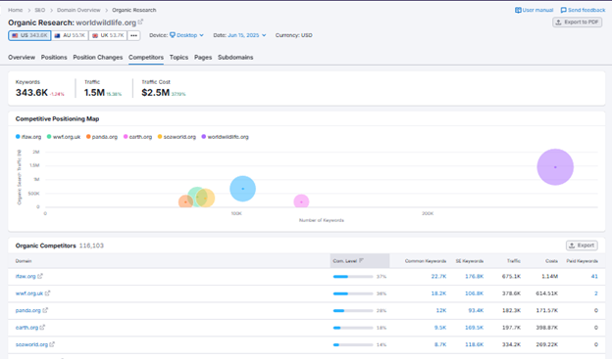The image size is (612, 359).
Task: Click the sort icon in Com. Level header
Action: click(361, 260)
